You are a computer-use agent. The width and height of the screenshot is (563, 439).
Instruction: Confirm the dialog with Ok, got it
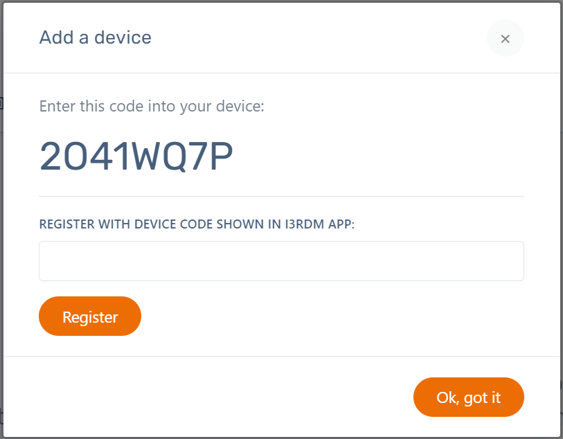pyautogui.click(x=468, y=397)
